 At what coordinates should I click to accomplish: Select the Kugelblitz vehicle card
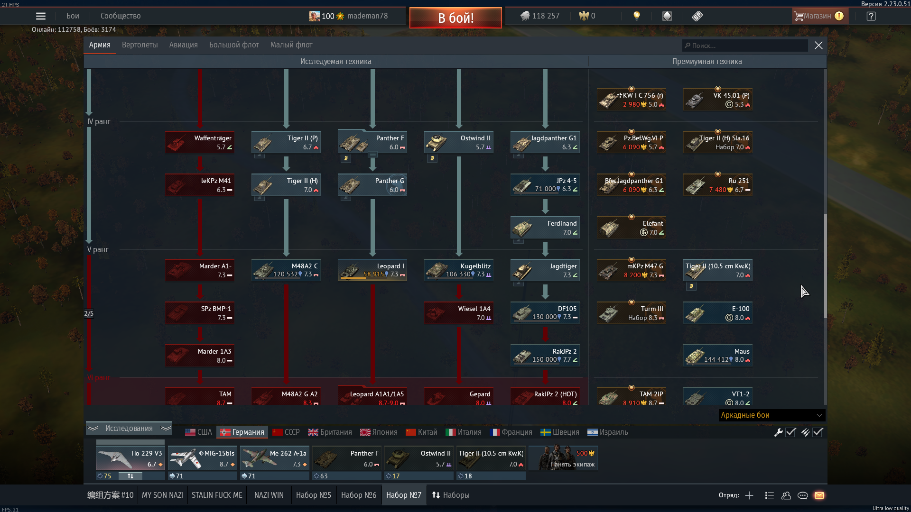click(x=459, y=270)
